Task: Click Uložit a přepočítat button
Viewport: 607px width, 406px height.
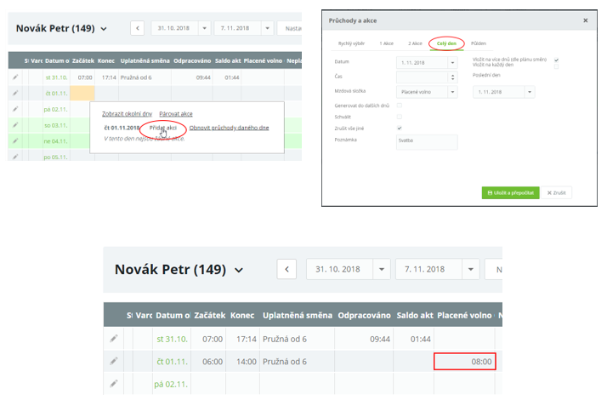Action: pyautogui.click(x=511, y=193)
